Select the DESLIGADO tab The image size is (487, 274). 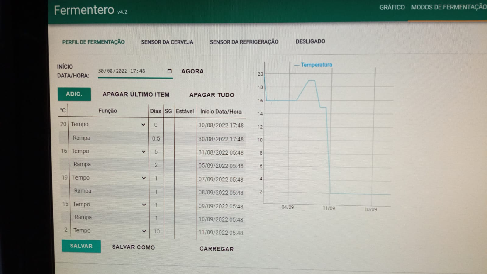(310, 41)
